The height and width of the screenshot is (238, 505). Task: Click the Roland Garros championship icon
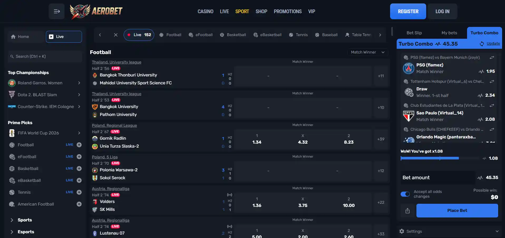click(12, 83)
